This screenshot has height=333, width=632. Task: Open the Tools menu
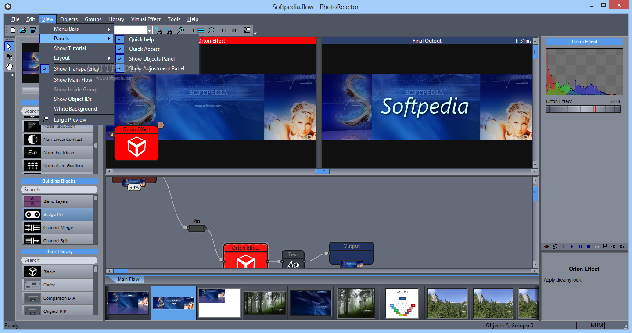click(x=174, y=19)
